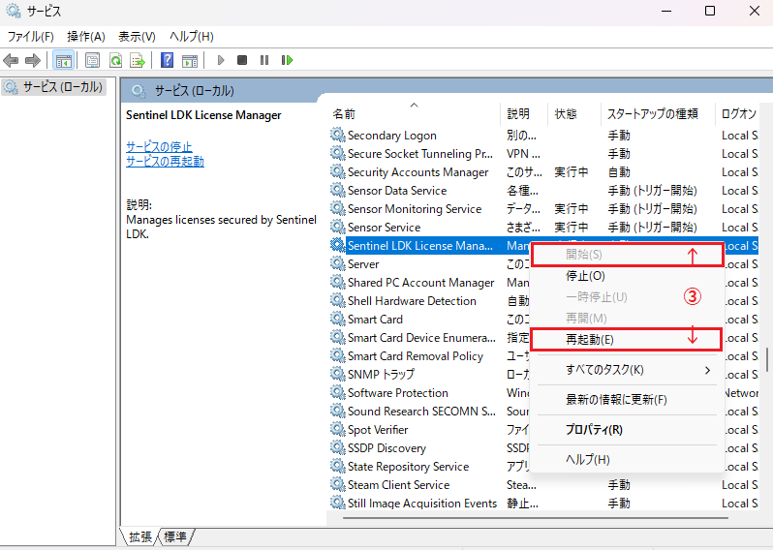Choose 停止(O) from the context menu

coord(585,276)
